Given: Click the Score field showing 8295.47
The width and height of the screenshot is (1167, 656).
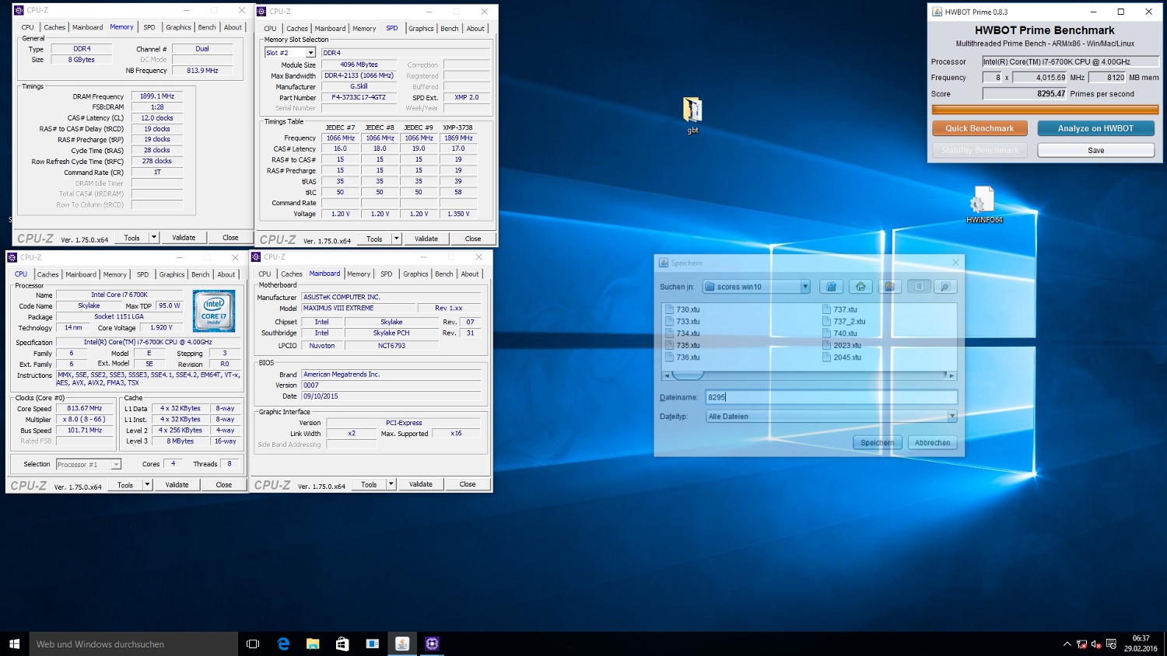Looking at the screenshot, I should 1025,94.
